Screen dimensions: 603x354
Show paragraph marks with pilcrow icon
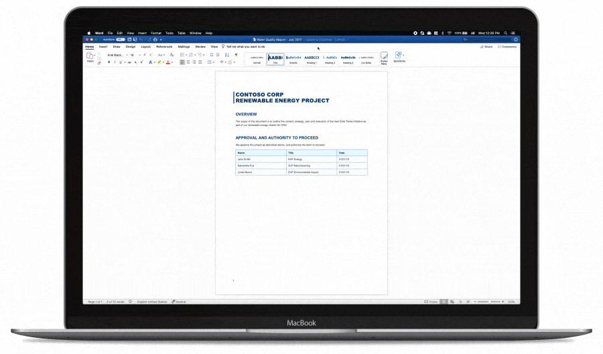[x=236, y=54]
